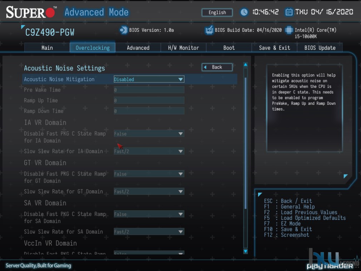Click the "SA VR Domain" section heading
This screenshot has width=361, height=271.
45,203
